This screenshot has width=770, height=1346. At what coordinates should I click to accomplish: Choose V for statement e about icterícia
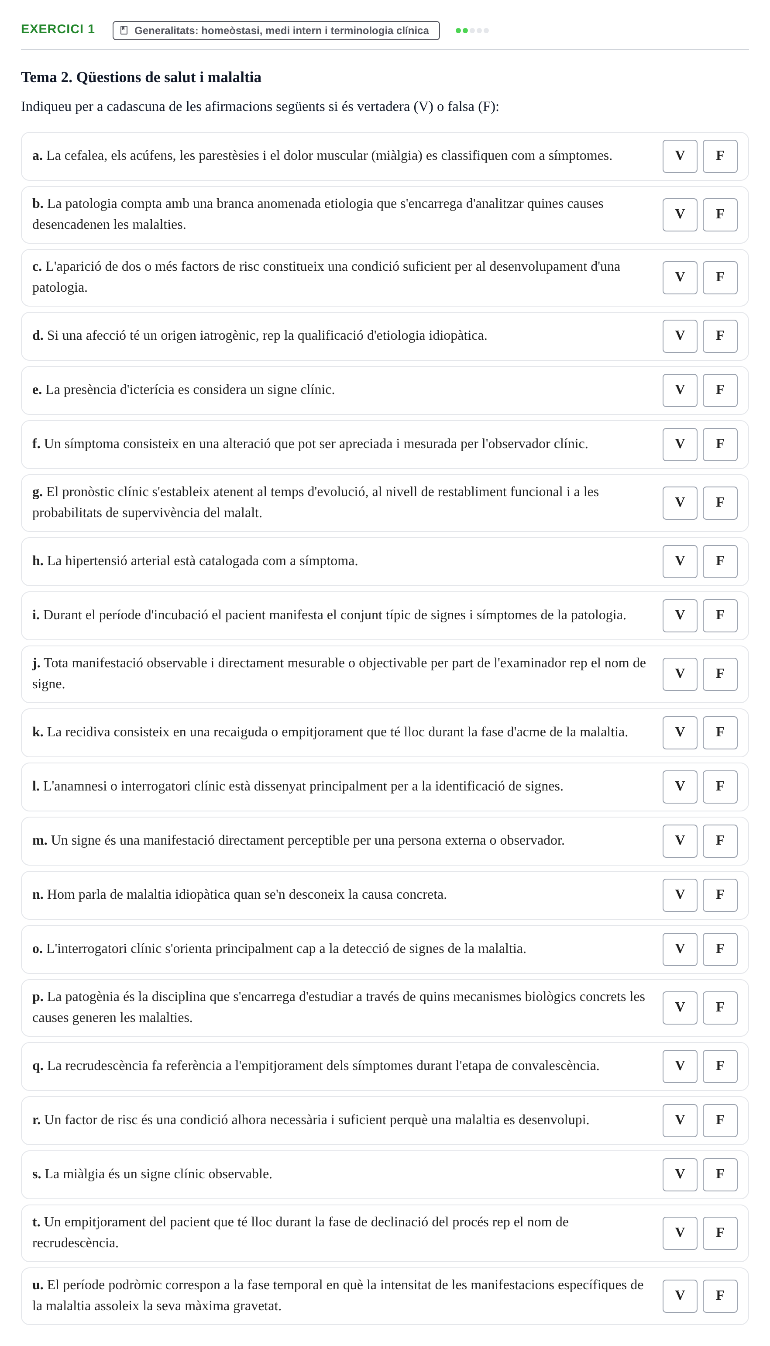(680, 390)
